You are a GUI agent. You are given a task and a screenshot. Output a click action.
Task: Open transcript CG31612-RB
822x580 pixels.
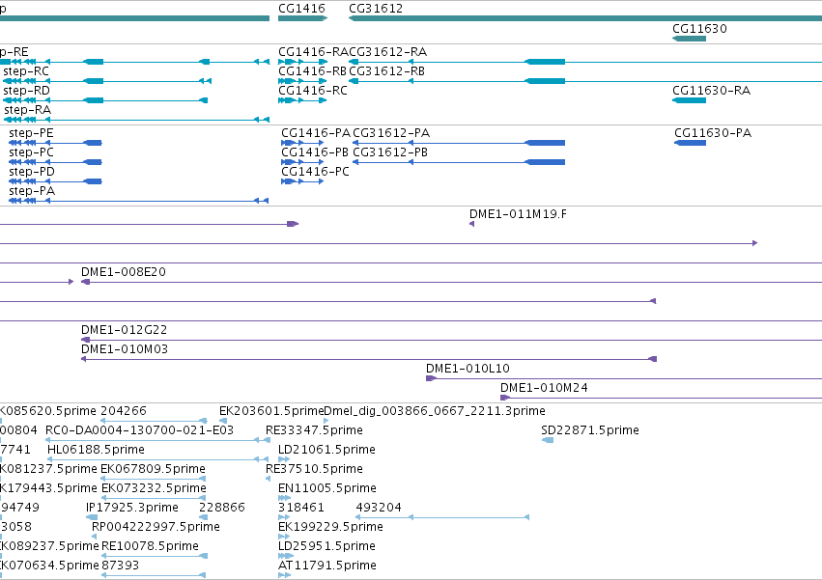(x=386, y=71)
